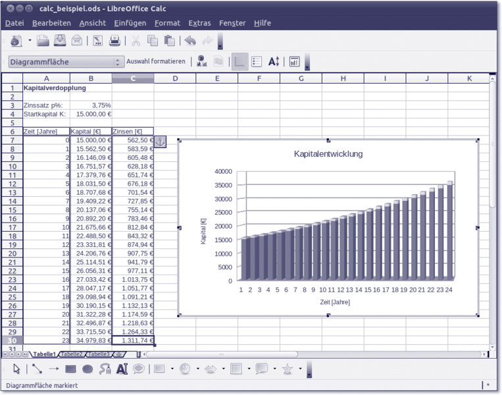
Task: Select the Line drawing tool
Action: click(x=36, y=369)
